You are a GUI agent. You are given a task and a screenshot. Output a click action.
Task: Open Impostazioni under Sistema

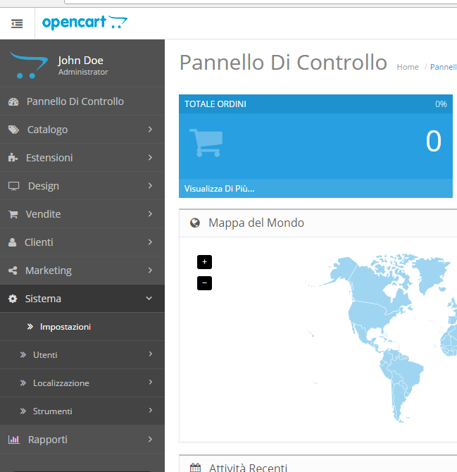point(82,327)
